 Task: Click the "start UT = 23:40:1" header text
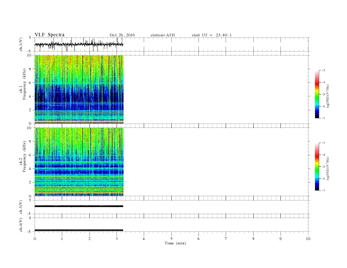coord(212,35)
